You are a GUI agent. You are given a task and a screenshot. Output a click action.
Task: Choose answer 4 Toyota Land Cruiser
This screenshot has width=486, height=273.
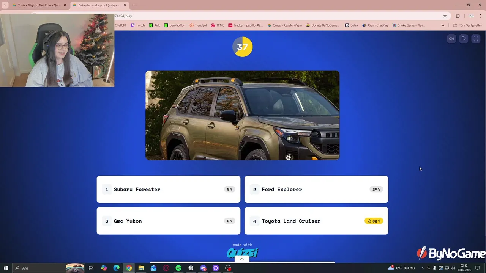316,221
